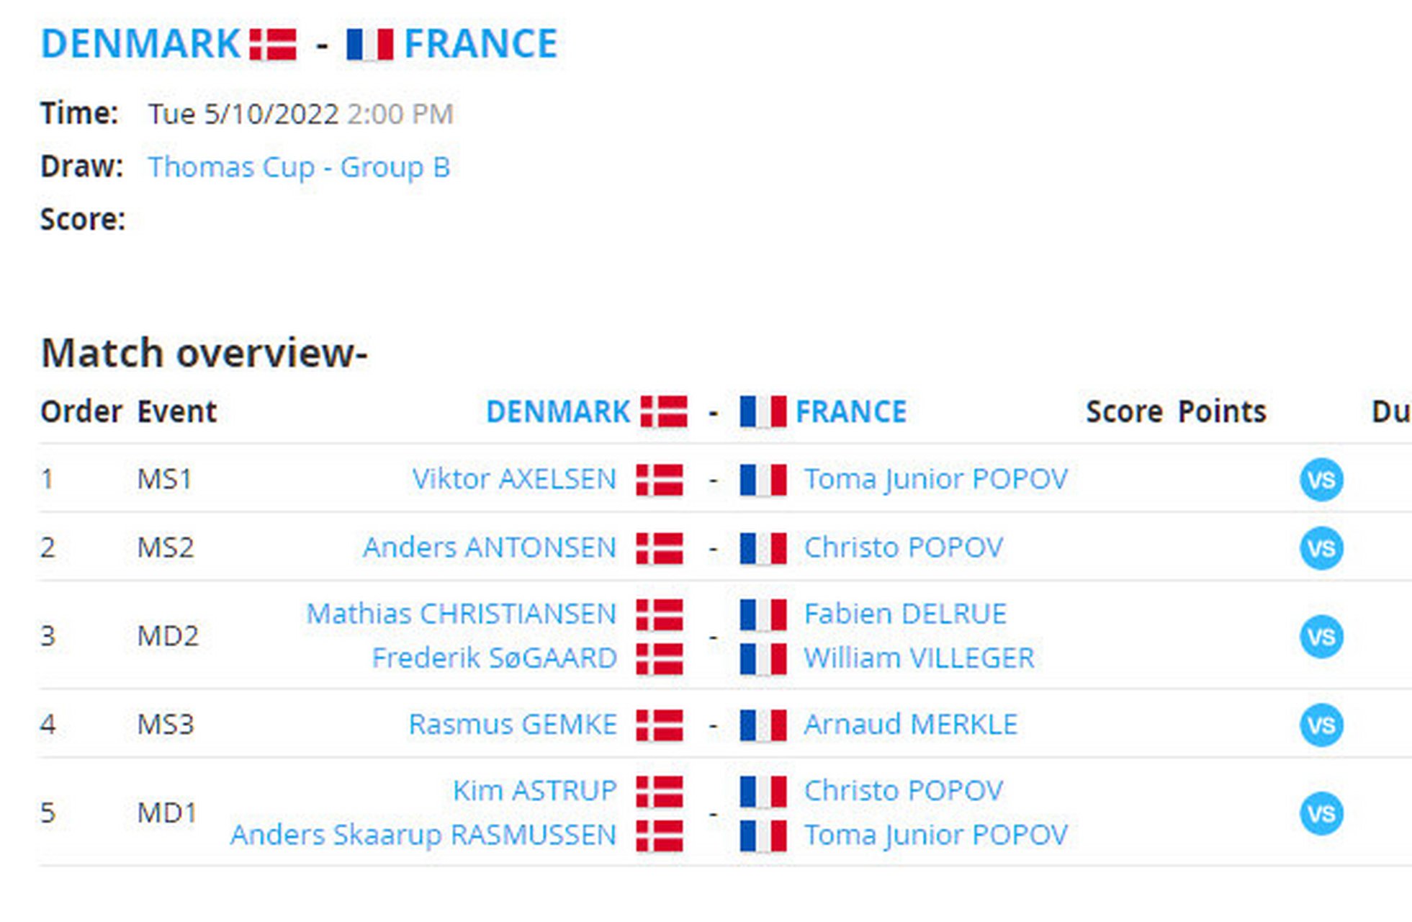Viewport: 1412px width, 922px height.
Task: Open Viktor AXELSEN's player profile
Action: (513, 479)
